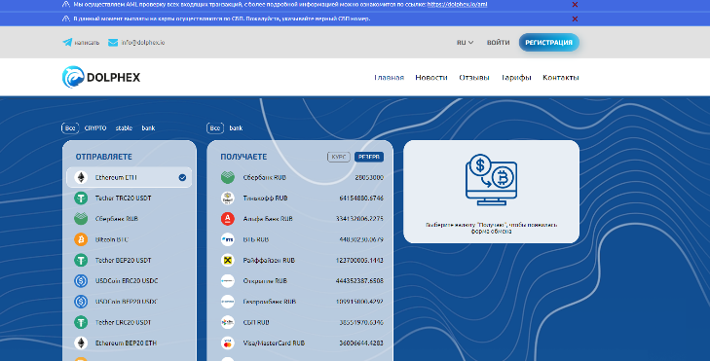Filter receive currencies by bank
Image resolution: width=710 pixels, height=361 pixels.
236,128
